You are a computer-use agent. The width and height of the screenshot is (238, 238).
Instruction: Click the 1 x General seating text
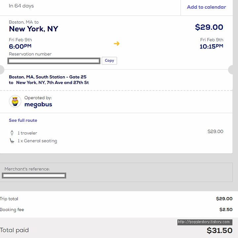(37, 141)
